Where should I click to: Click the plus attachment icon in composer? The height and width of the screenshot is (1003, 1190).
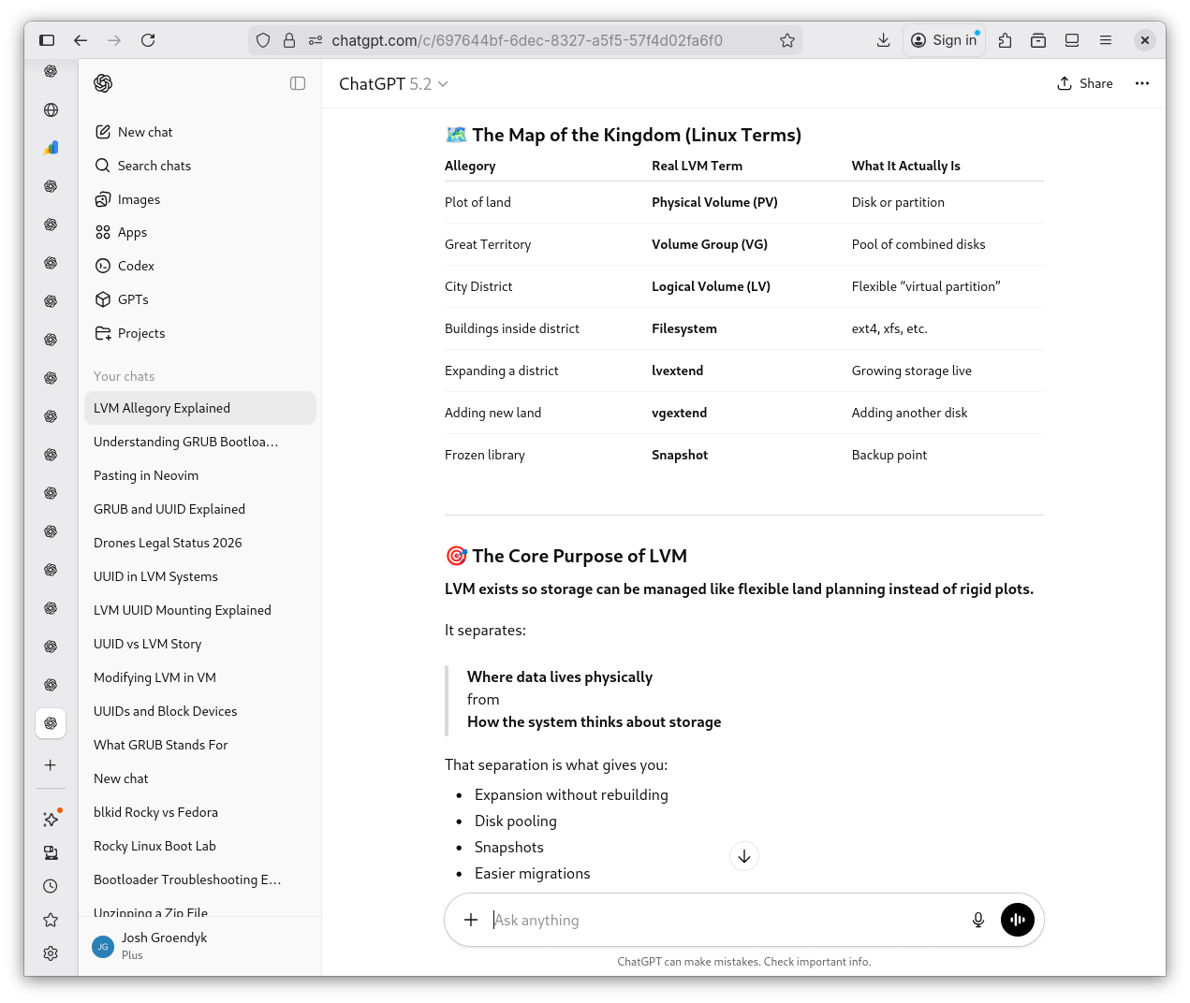coord(471,920)
